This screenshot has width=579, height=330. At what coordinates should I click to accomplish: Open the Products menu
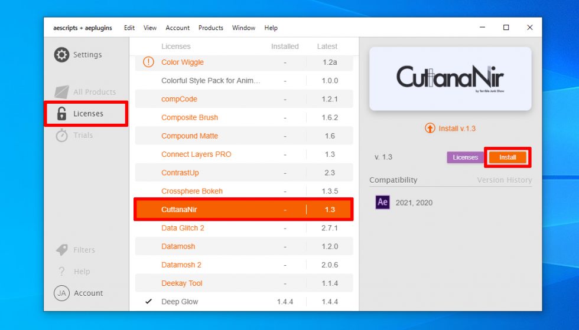click(211, 28)
